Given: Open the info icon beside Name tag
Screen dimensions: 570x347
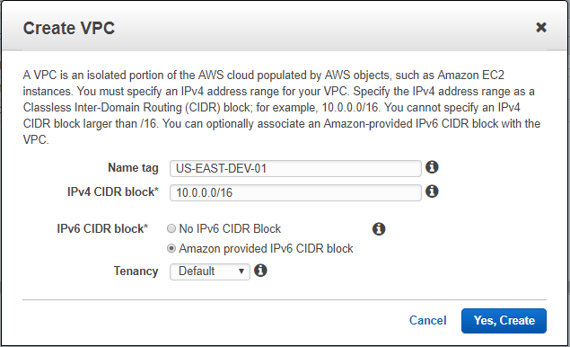Looking at the screenshot, I should tap(432, 167).
